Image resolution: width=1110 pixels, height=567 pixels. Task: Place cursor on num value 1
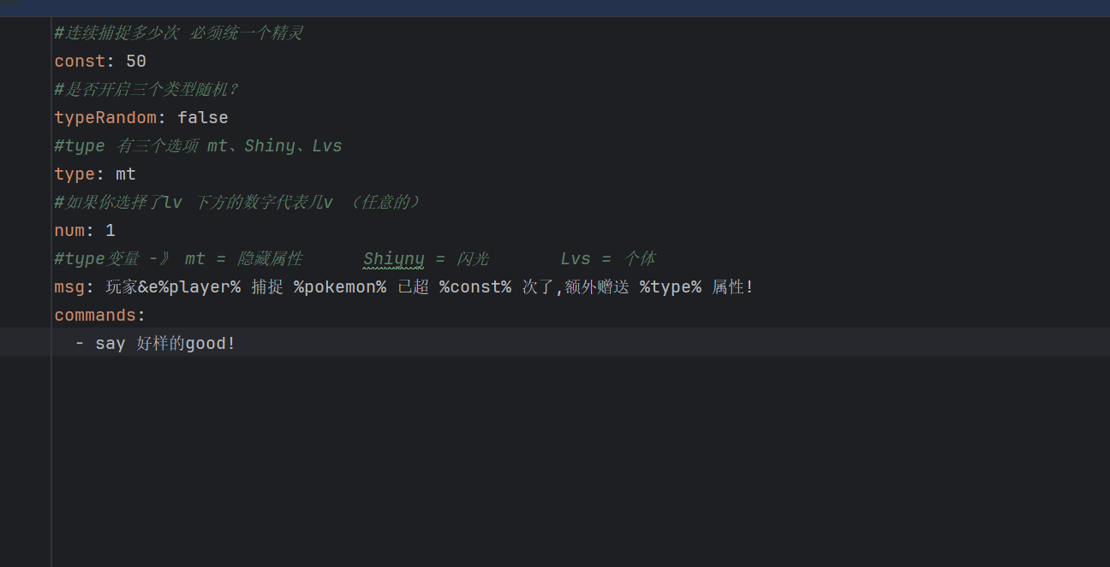(x=110, y=231)
